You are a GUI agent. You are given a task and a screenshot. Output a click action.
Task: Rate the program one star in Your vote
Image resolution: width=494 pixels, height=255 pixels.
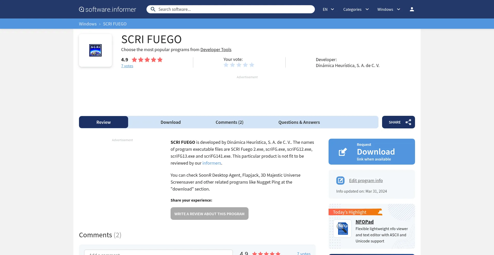pyautogui.click(x=226, y=65)
